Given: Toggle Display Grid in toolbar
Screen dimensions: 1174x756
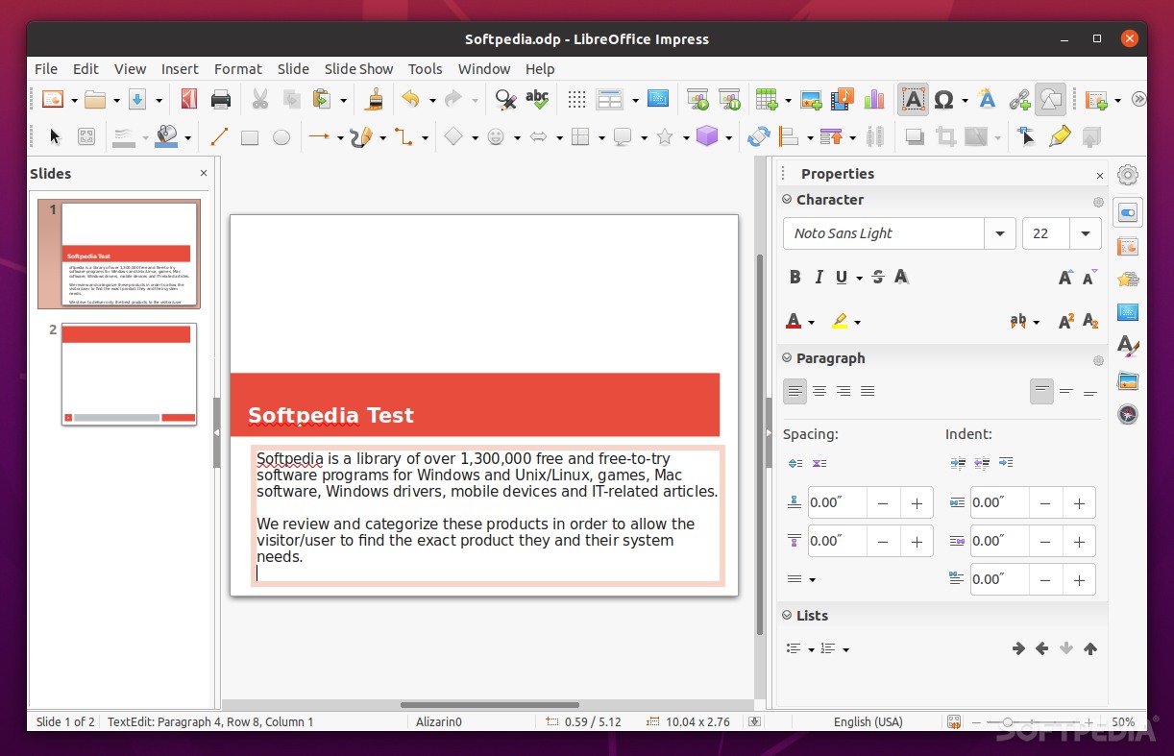Looking at the screenshot, I should pos(576,99).
